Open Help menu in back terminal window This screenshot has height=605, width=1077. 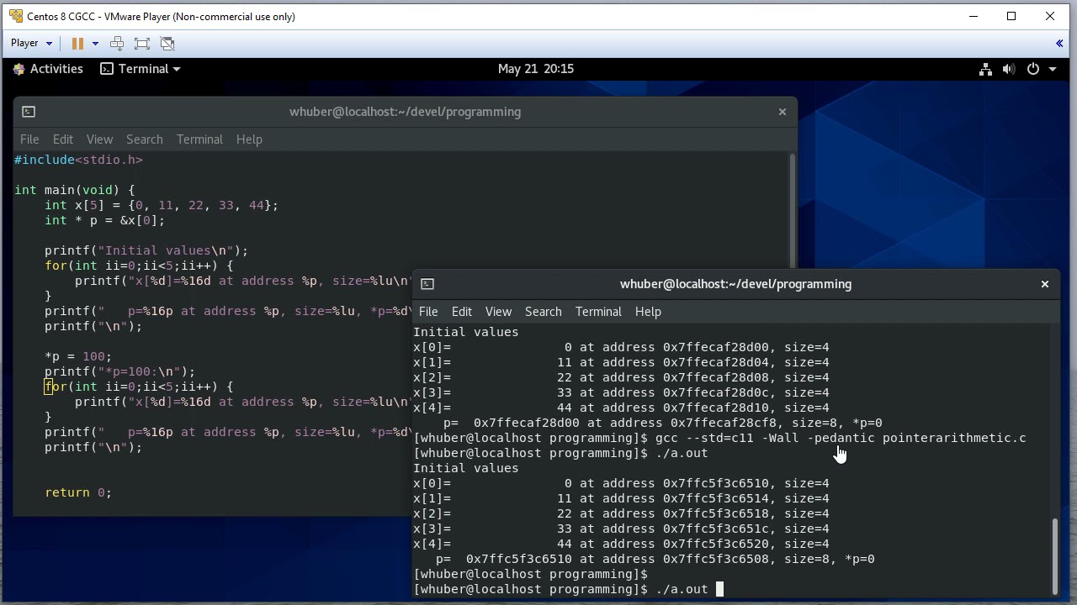tap(249, 139)
